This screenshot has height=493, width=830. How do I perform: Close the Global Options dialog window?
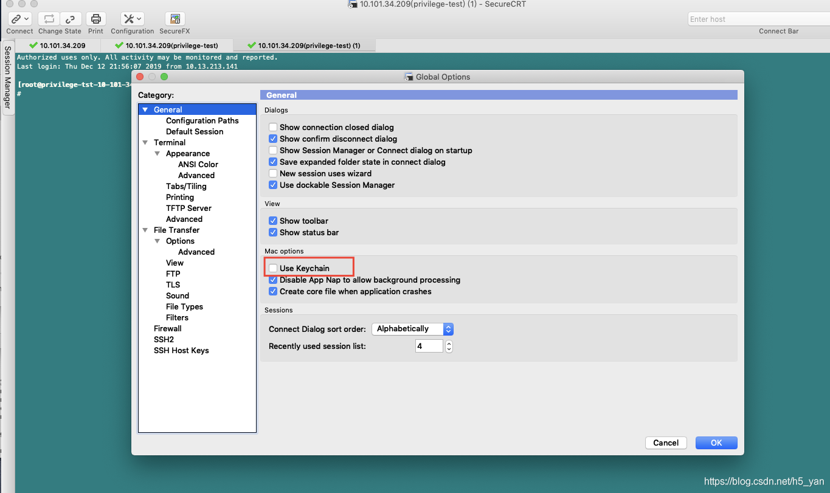(140, 77)
